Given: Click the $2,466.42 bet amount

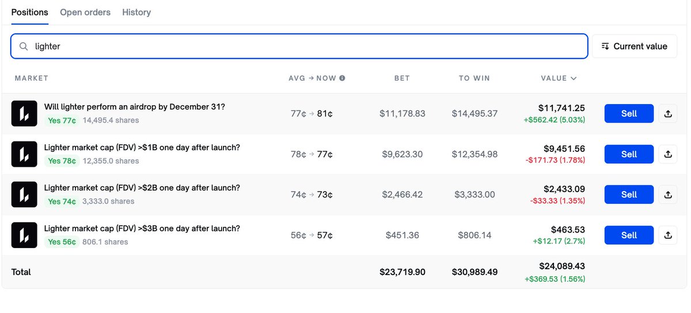Looking at the screenshot, I should click(x=403, y=194).
